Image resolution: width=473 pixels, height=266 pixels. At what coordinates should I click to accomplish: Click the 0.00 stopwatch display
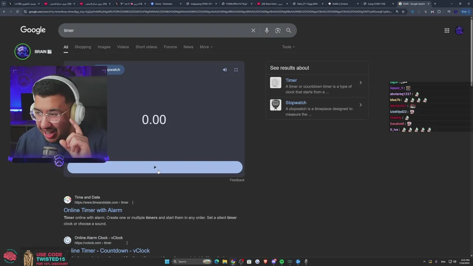point(154,120)
